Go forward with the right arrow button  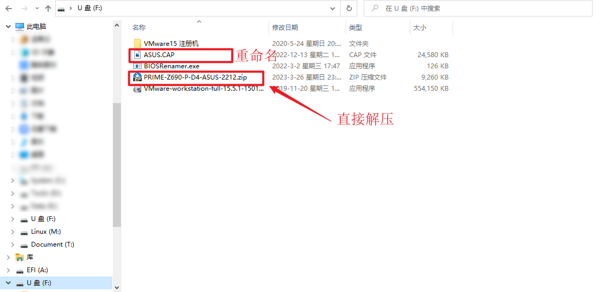[x=24, y=8]
